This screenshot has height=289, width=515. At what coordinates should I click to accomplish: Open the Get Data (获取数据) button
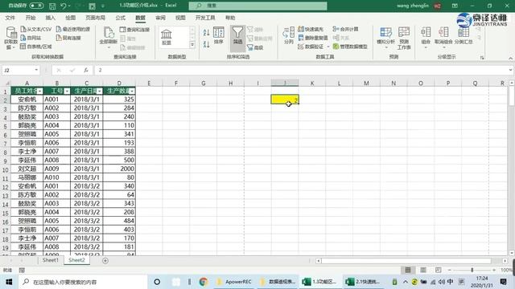(x=10, y=38)
